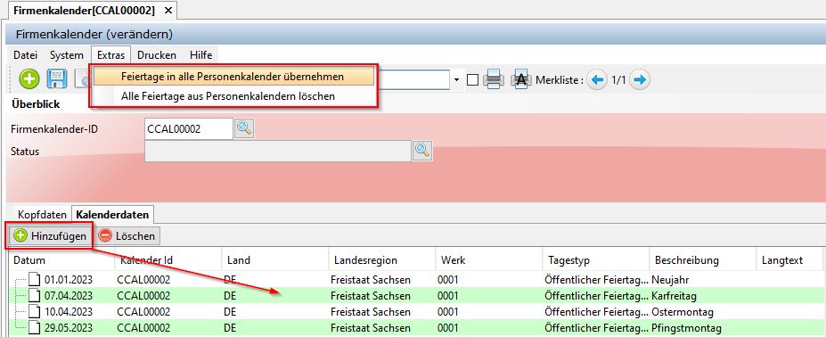The height and width of the screenshot is (337, 826).
Task: Close the Firmenkalender[CCAL00002] tab with X
Action: pyautogui.click(x=168, y=10)
